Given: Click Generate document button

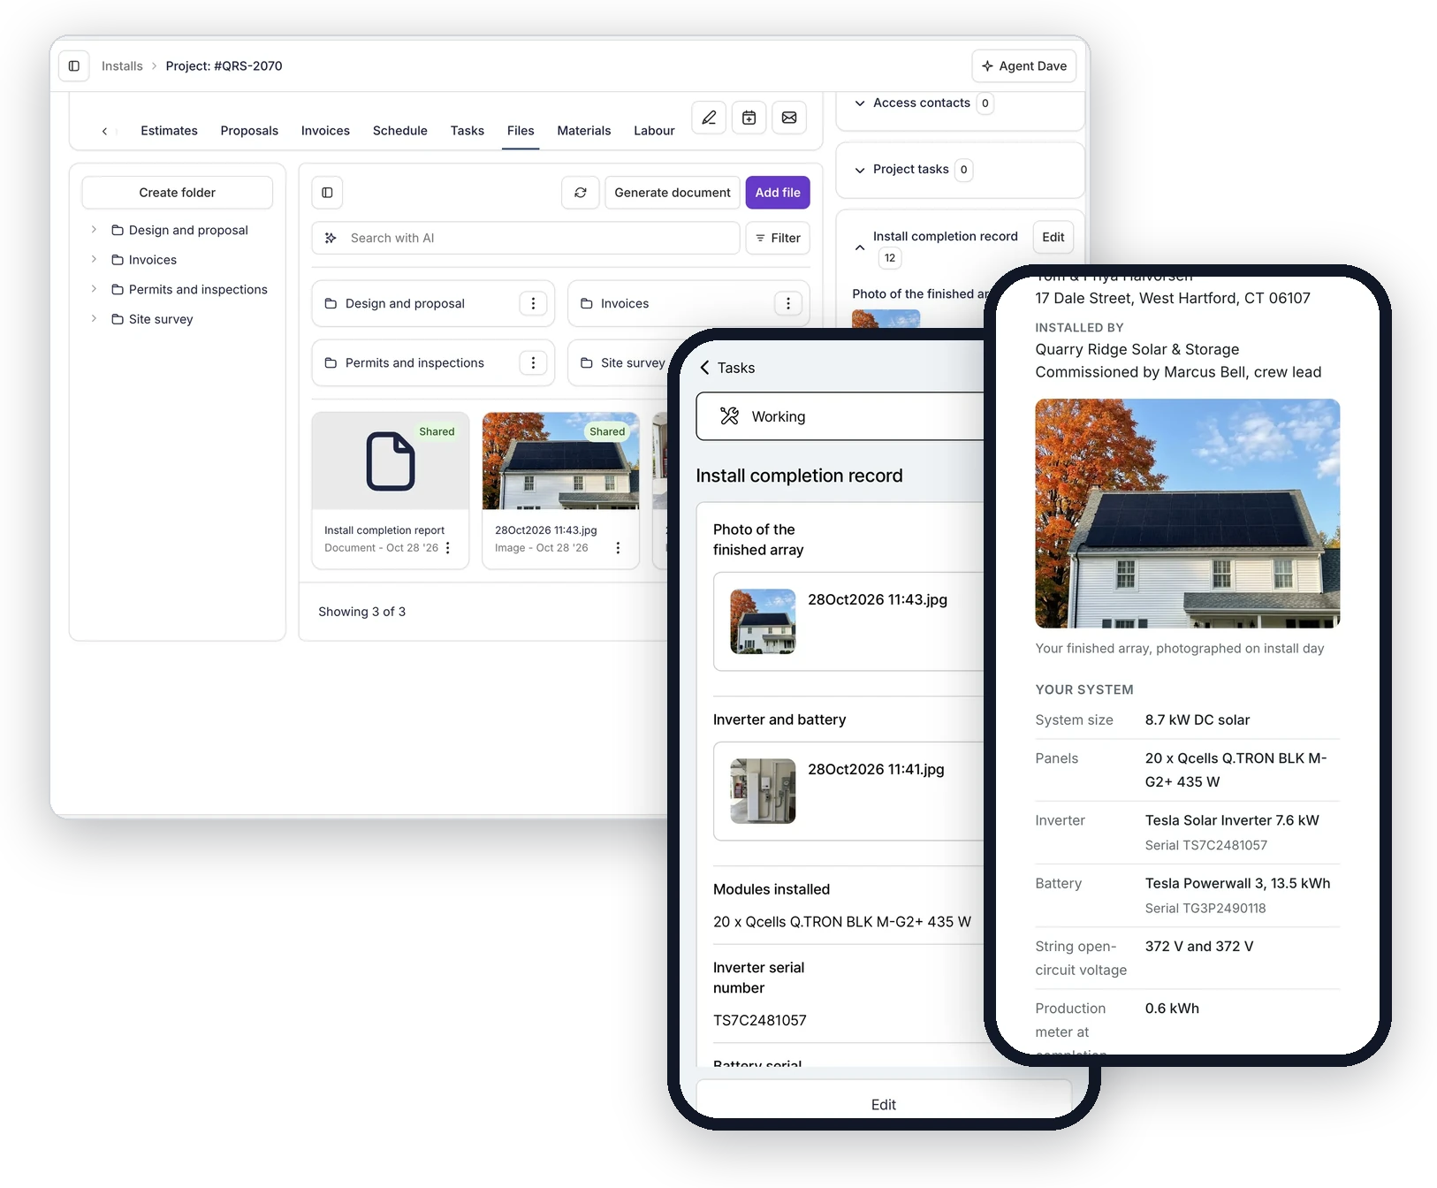Looking at the screenshot, I should tap(673, 193).
